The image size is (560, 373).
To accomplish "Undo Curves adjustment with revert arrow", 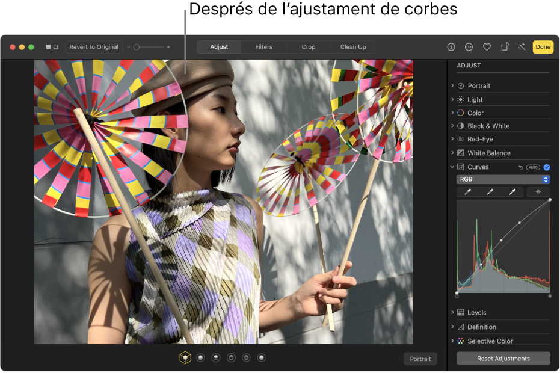I will click(x=521, y=167).
